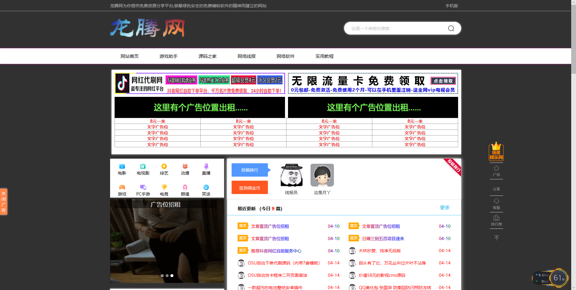Click the search magnifier icon
Screen dimensions: 576x290
(x=451, y=28)
